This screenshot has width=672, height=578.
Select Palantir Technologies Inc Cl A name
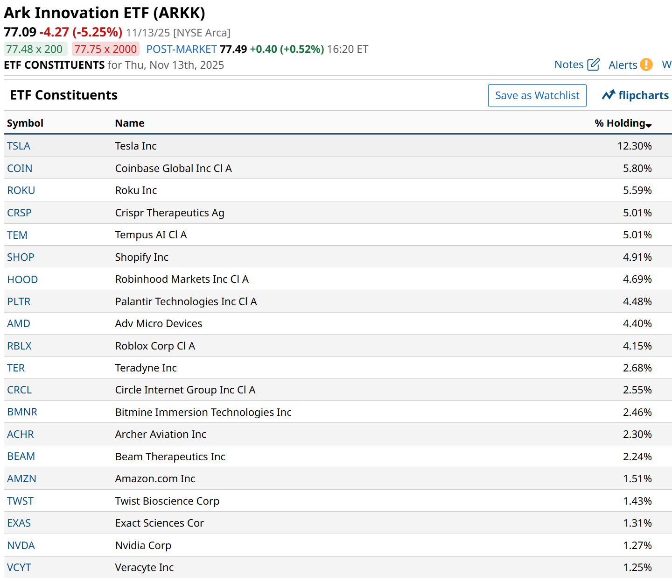click(x=186, y=301)
